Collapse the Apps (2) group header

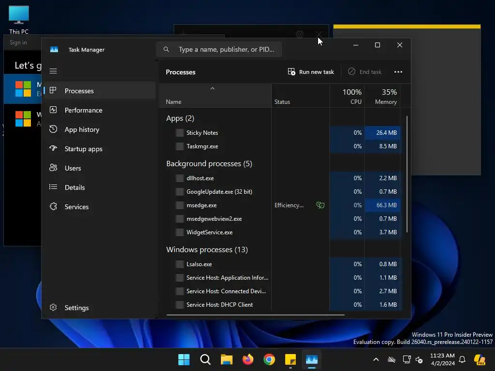click(180, 118)
